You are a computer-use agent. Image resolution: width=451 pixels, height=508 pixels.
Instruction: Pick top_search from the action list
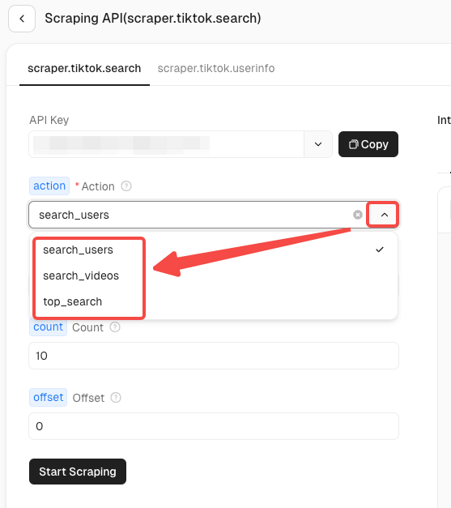tap(214, 301)
